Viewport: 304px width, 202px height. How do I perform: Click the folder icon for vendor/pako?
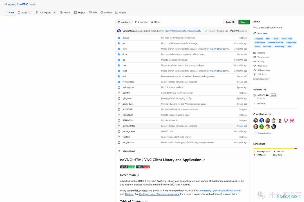[119, 82]
